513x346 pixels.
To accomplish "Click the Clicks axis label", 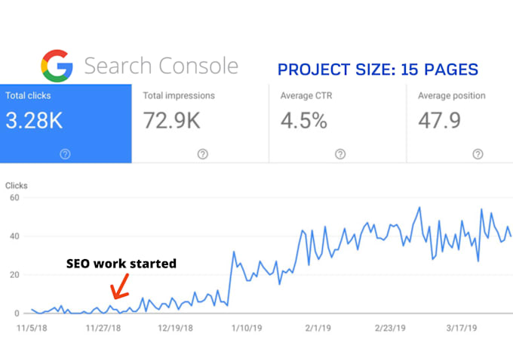I will (x=17, y=186).
